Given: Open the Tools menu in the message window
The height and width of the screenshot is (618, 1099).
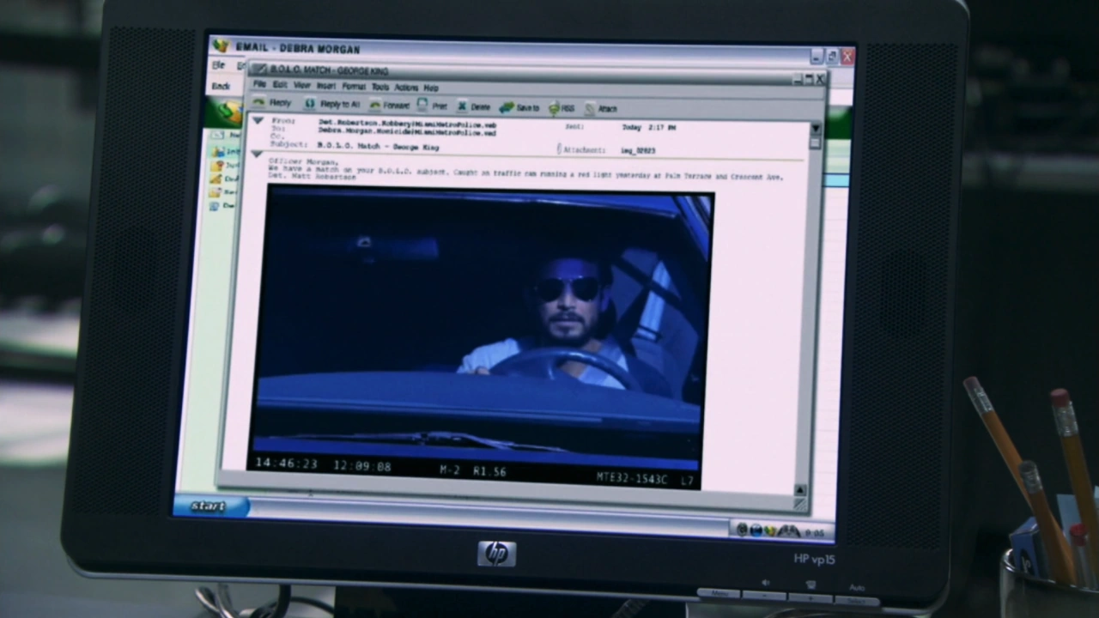Looking at the screenshot, I should coord(380,87).
